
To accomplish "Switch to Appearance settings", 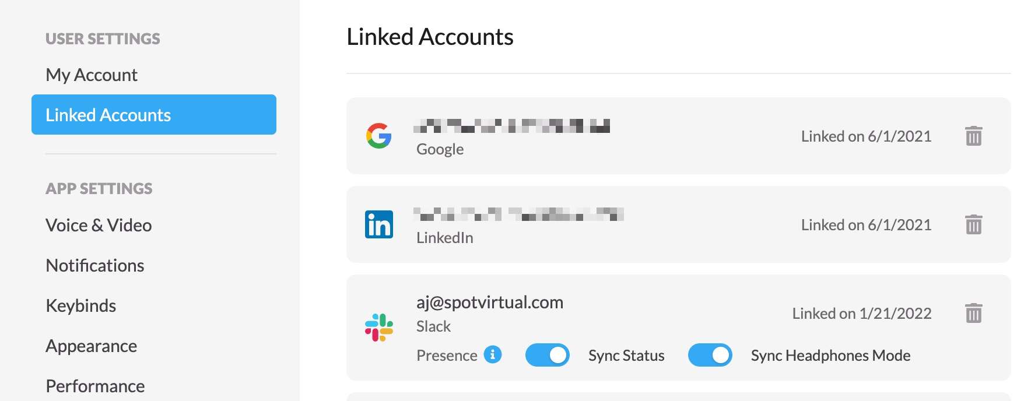I will tap(92, 346).
